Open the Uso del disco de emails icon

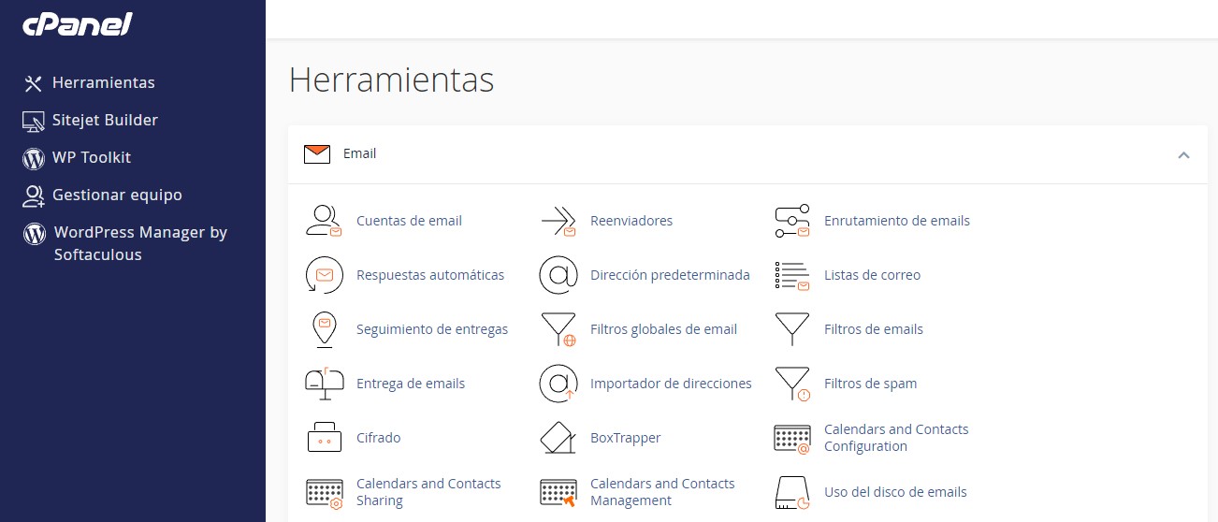(x=792, y=492)
